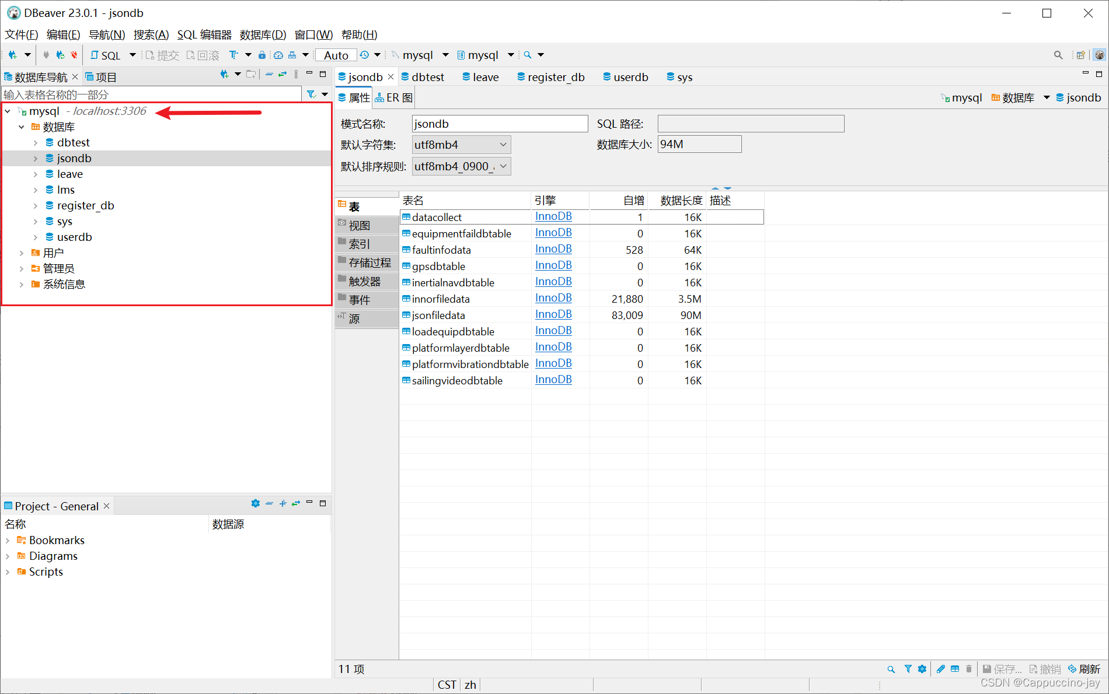Click the toolbar search magnifier beside mysql selectors

pyautogui.click(x=528, y=55)
